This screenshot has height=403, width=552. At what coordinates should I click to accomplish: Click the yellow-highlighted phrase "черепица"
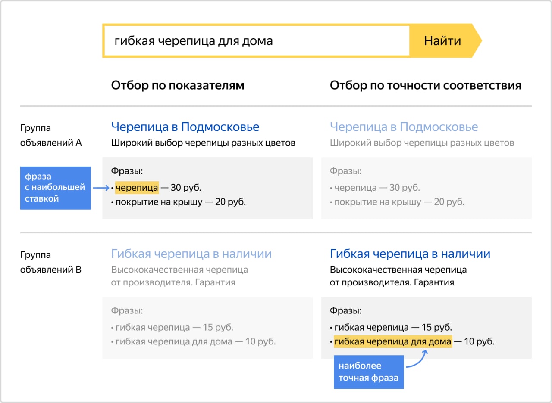pyautogui.click(x=137, y=188)
